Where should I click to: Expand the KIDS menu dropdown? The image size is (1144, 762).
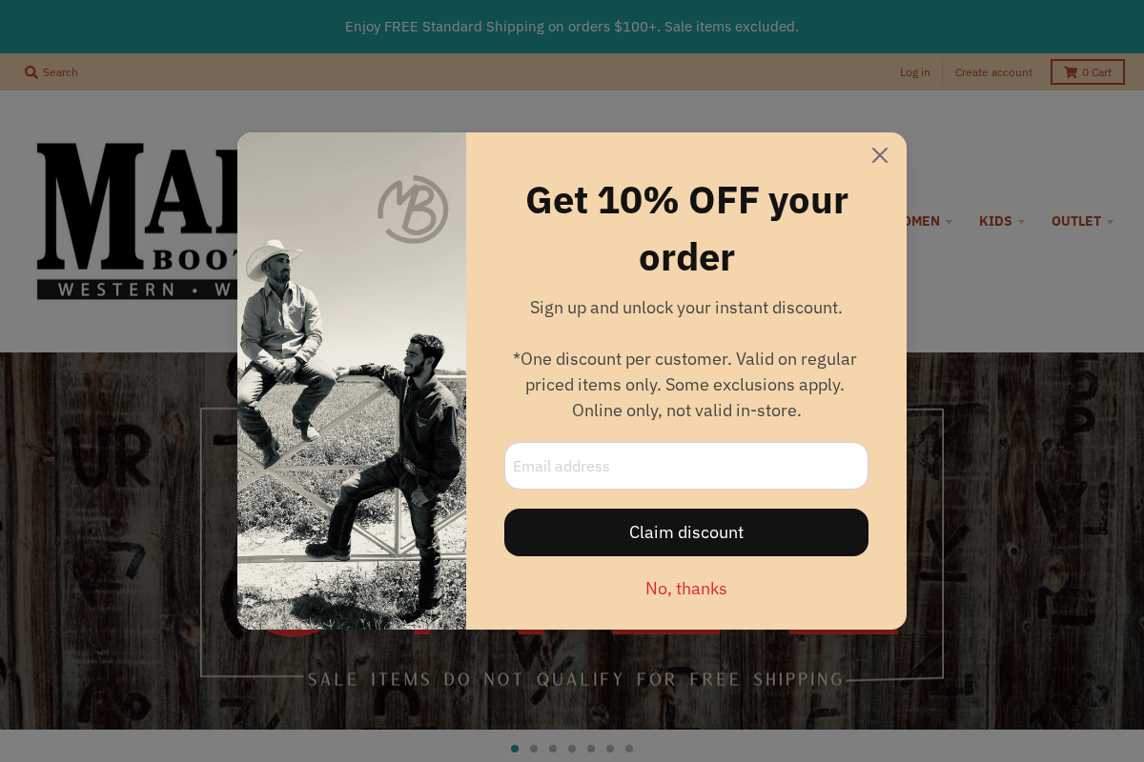(1002, 221)
